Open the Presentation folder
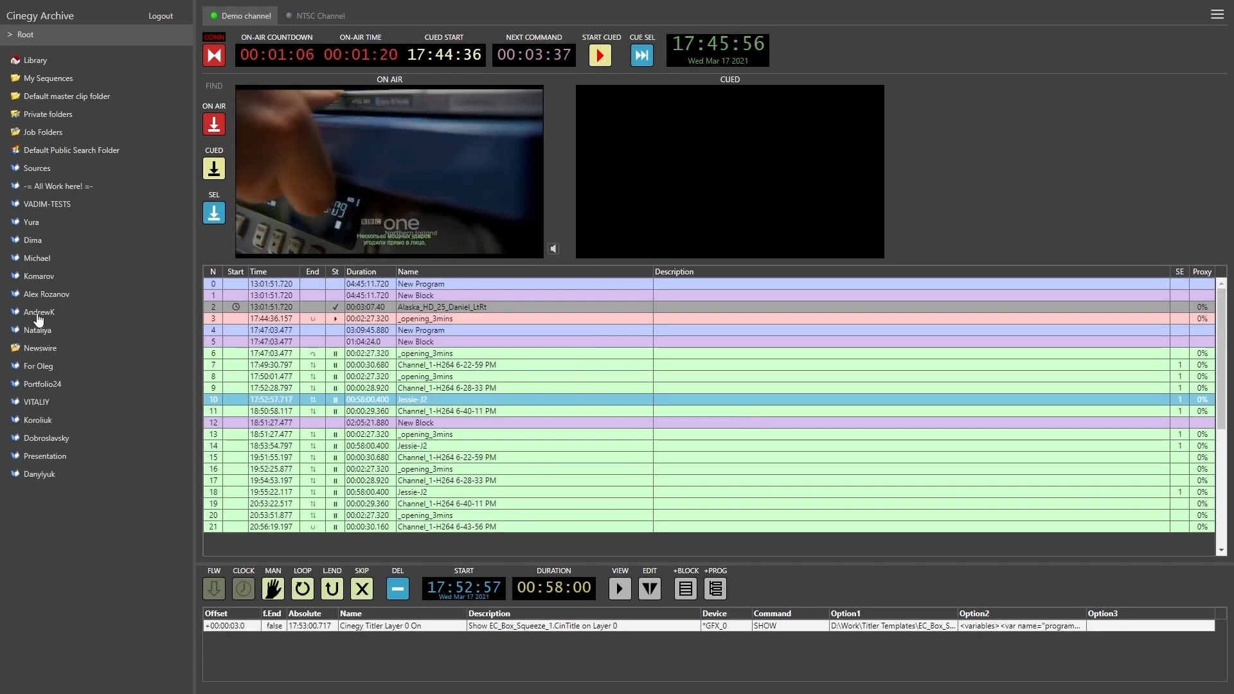This screenshot has height=694, width=1234. tap(45, 456)
